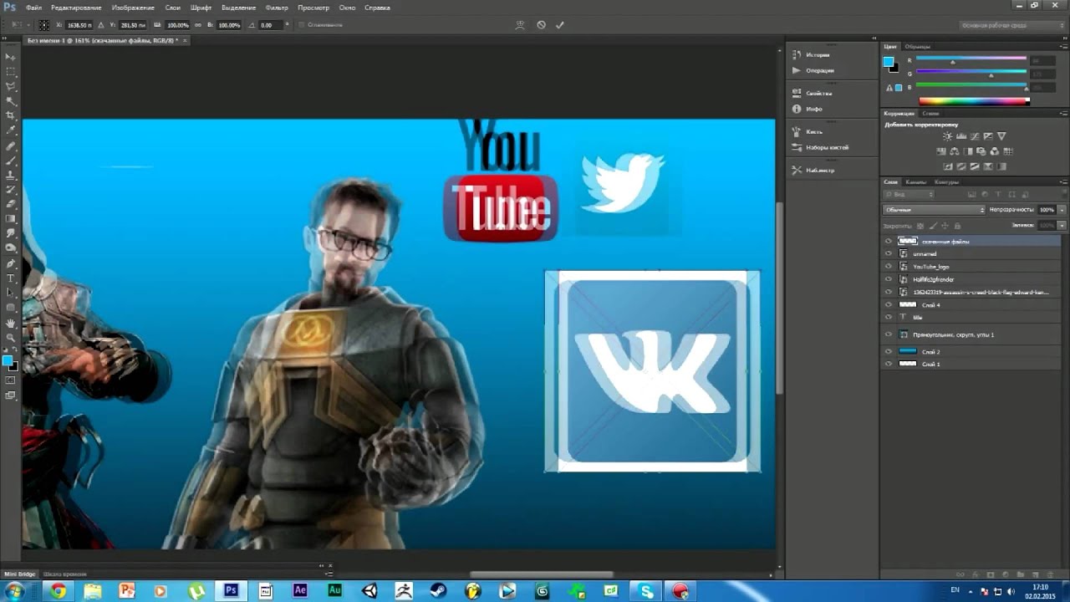Viewport: 1070px width, 602px height.
Task: Add a Levels adjustment
Action: (960, 136)
